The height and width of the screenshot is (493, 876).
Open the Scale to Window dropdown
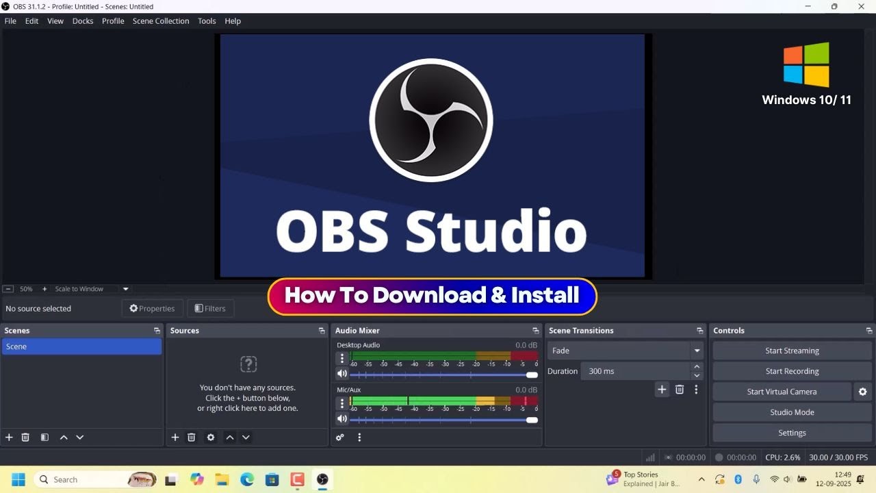tap(126, 289)
